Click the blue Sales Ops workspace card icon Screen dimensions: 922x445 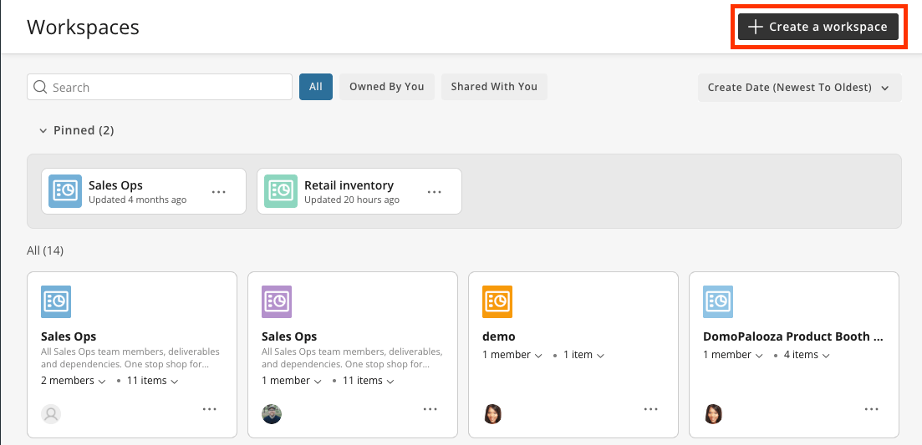pyautogui.click(x=56, y=301)
